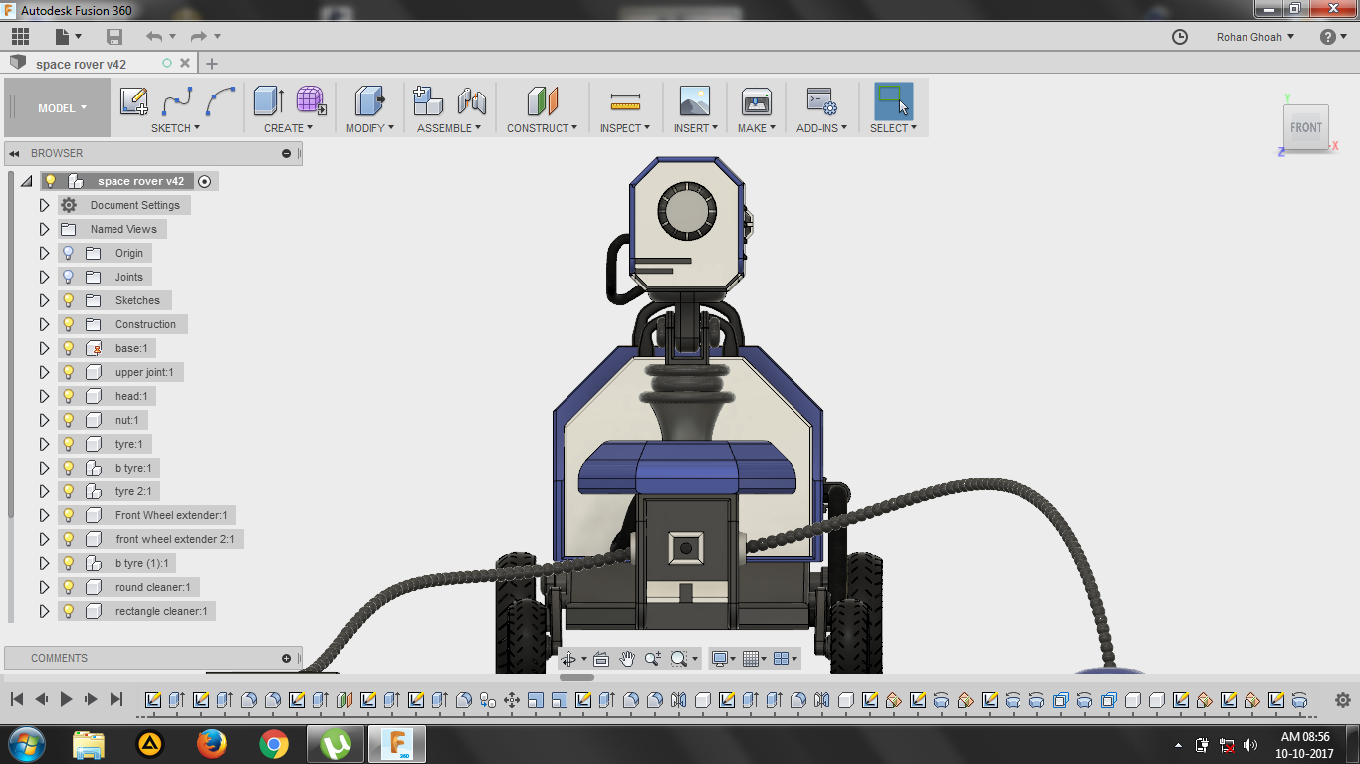Image resolution: width=1360 pixels, height=764 pixels.
Task: Toggle visibility bulb of Origin folder
Action: 68,253
